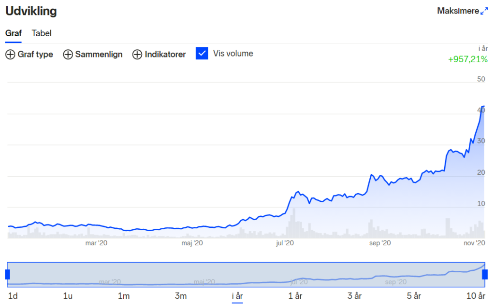Uncheck the Vis volume checkbox
Screen dimensions: 495x308
pyautogui.click(x=202, y=53)
